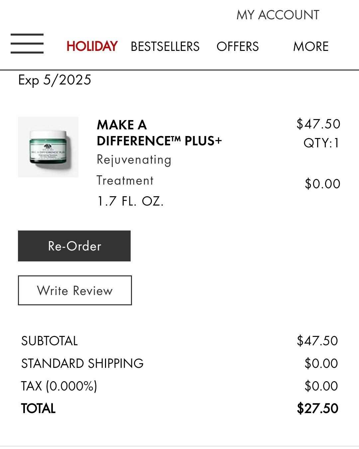This screenshot has width=359, height=449.
Task: Click the SUBTOTAL row label
Action: [49, 341]
